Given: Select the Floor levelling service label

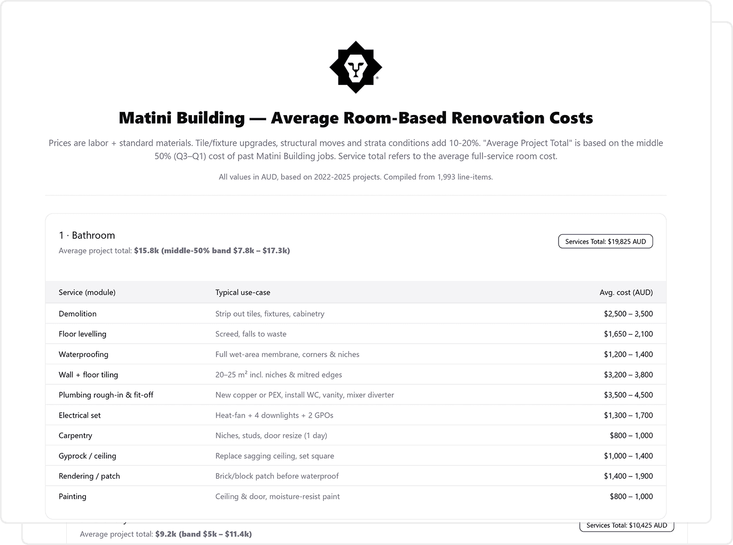Looking at the screenshot, I should tap(83, 334).
